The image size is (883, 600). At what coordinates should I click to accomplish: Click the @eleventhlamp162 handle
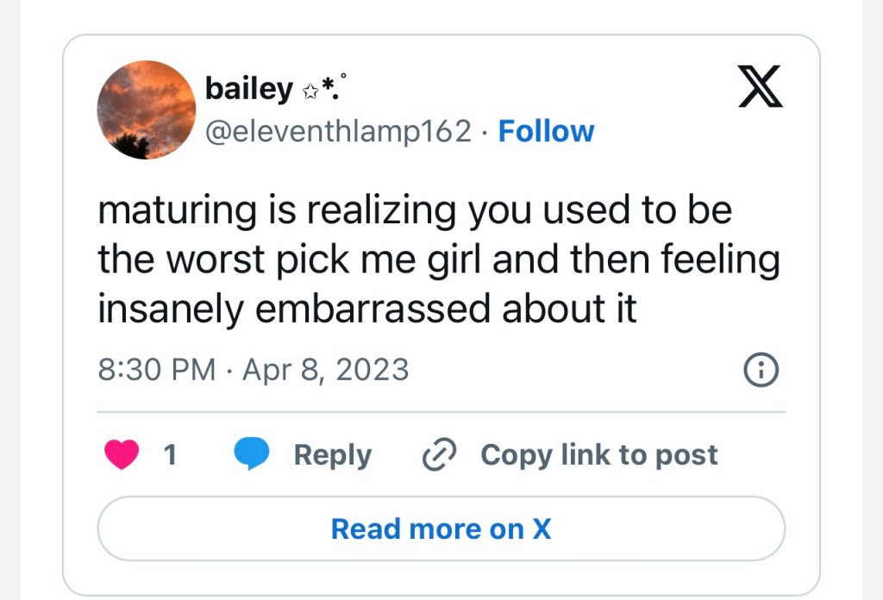[338, 131]
